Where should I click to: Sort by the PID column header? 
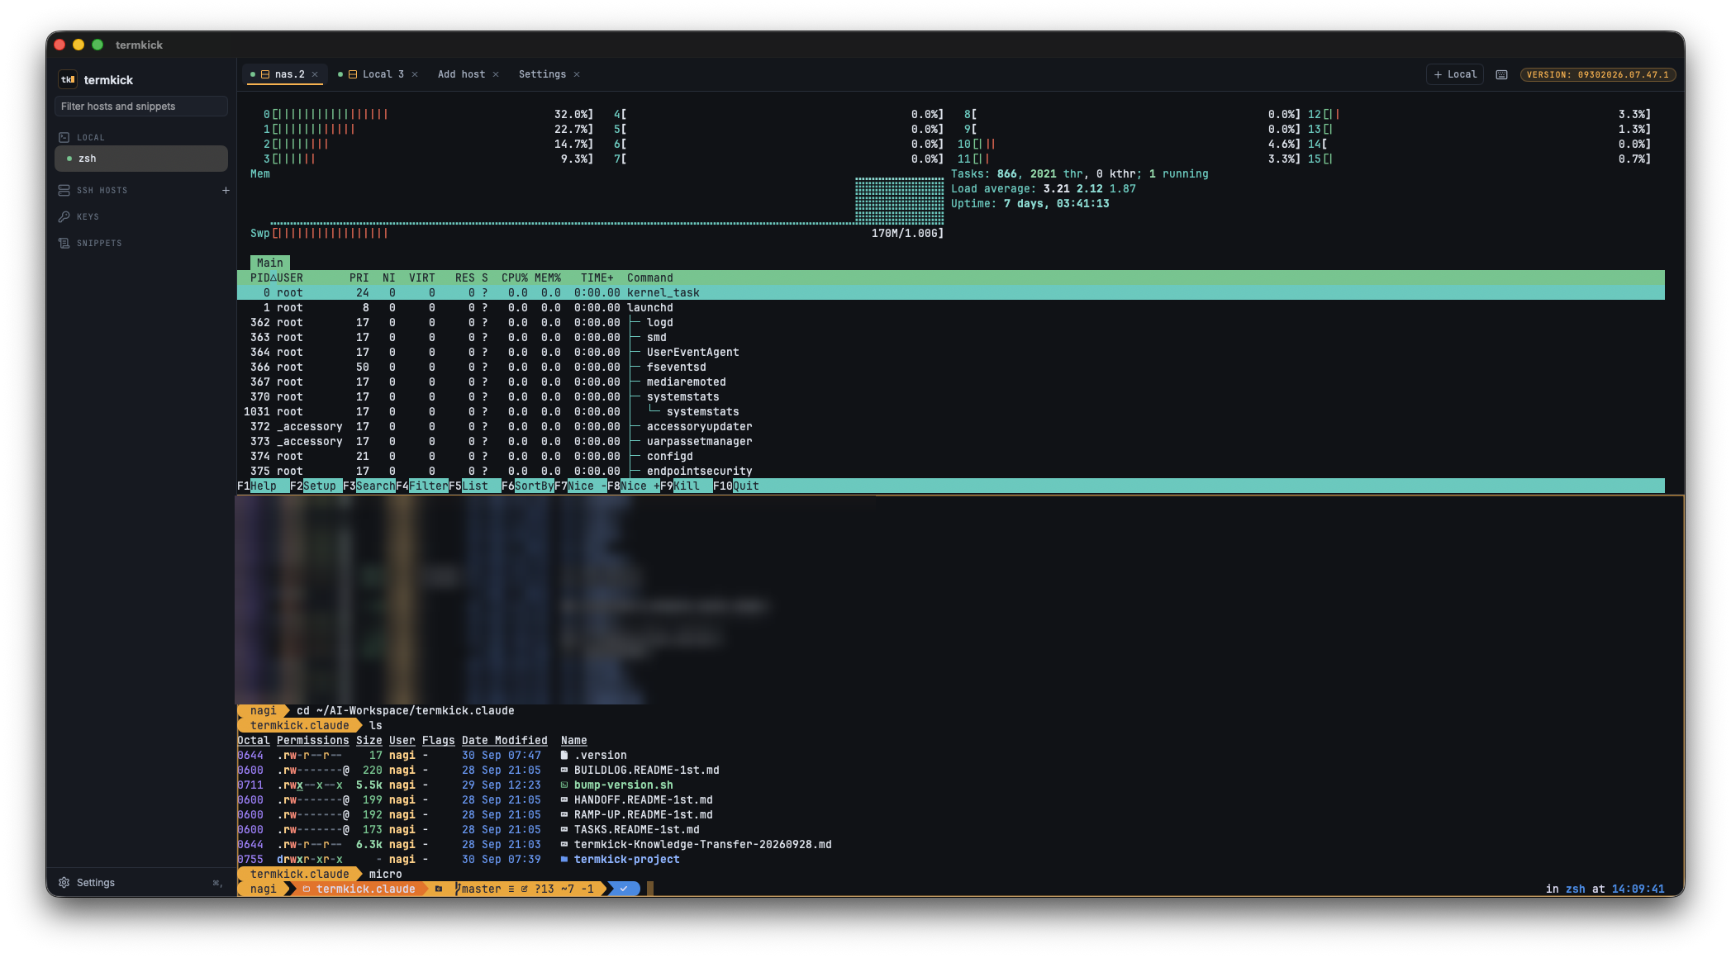point(260,277)
